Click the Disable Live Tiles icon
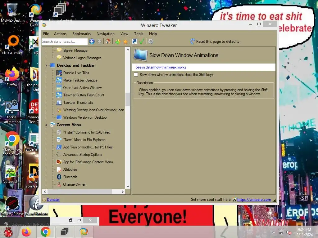 click(59, 73)
